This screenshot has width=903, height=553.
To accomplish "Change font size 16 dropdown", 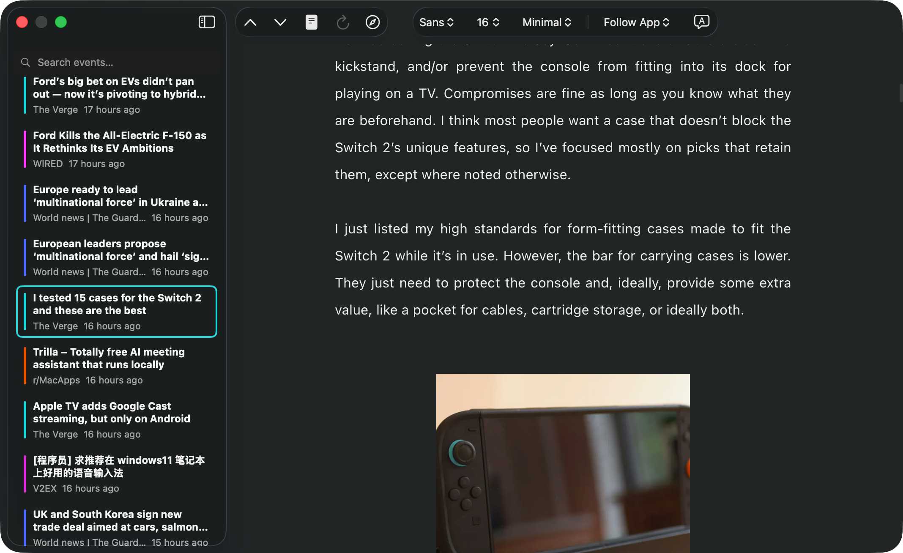I will pos(488,22).
